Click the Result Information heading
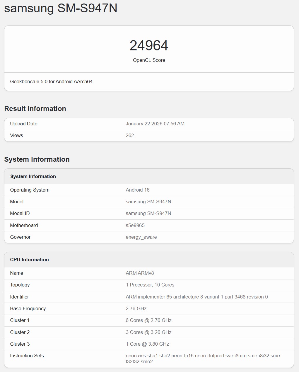 pos(35,109)
